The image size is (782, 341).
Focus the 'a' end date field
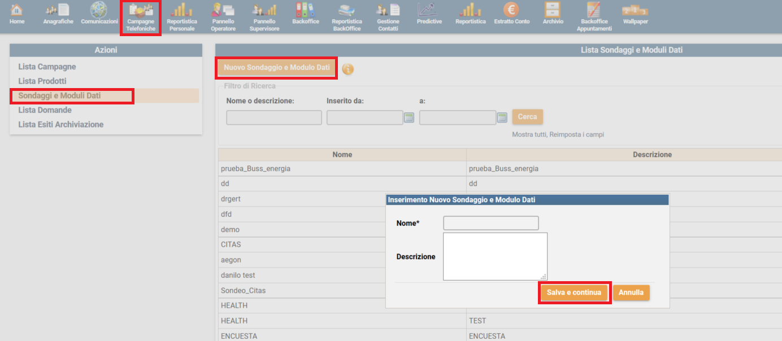tap(458, 117)
